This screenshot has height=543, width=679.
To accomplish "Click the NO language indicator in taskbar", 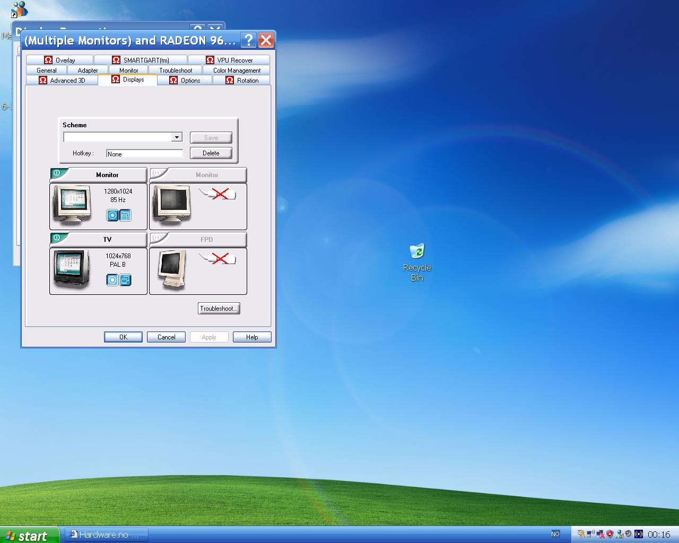I will pos(555,534).
